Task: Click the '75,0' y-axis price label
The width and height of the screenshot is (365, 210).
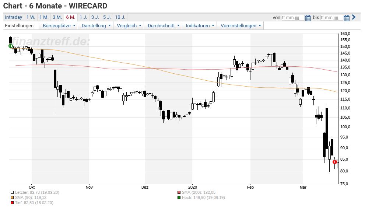Action: tap(344, 184)
